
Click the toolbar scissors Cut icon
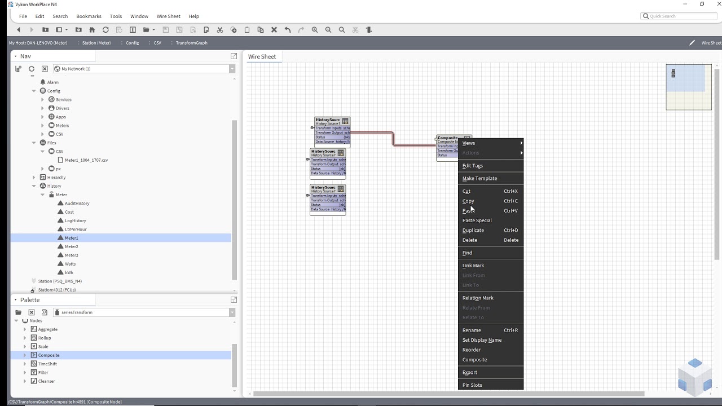(220, 30)
